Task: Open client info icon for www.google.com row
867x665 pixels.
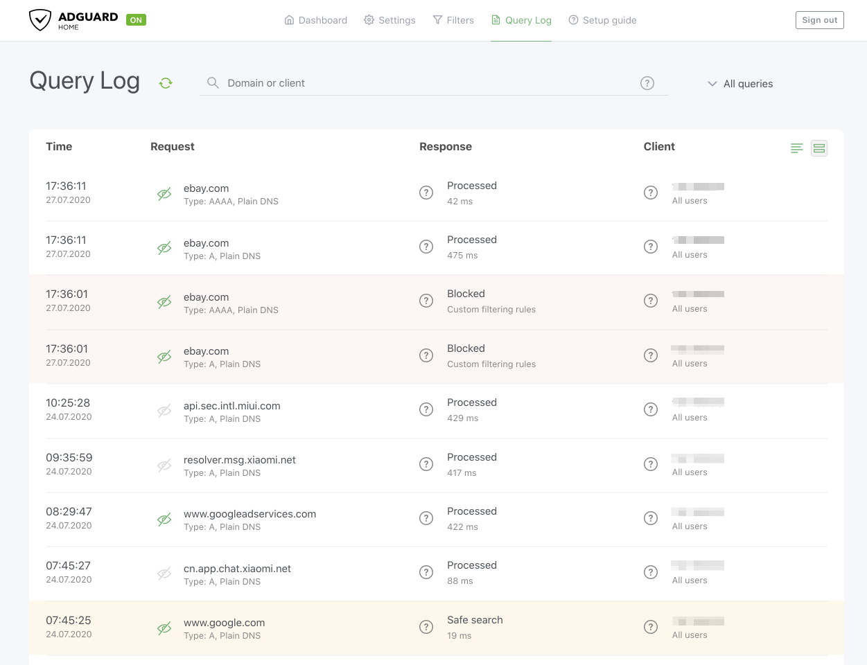Action: click(x=650, y=627)
